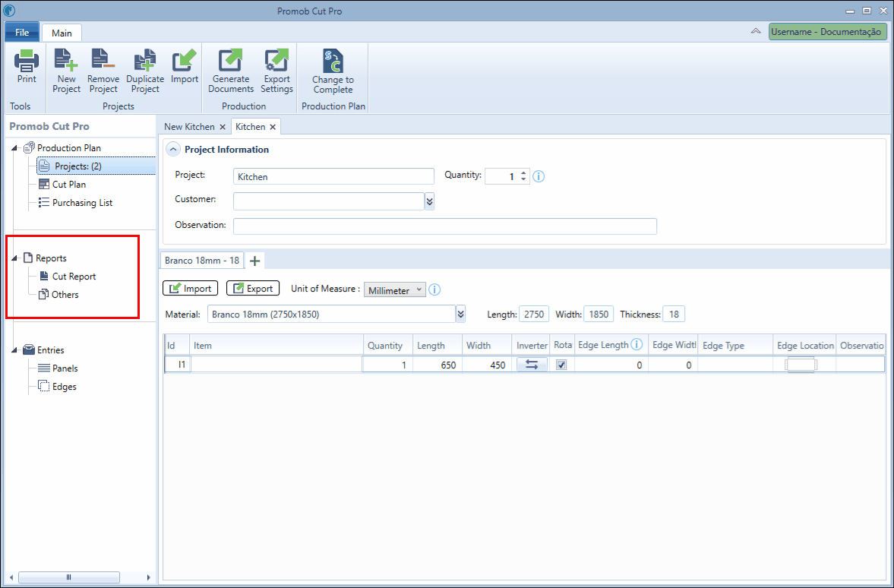Click the Length field showing 2750

click(534, 315)
